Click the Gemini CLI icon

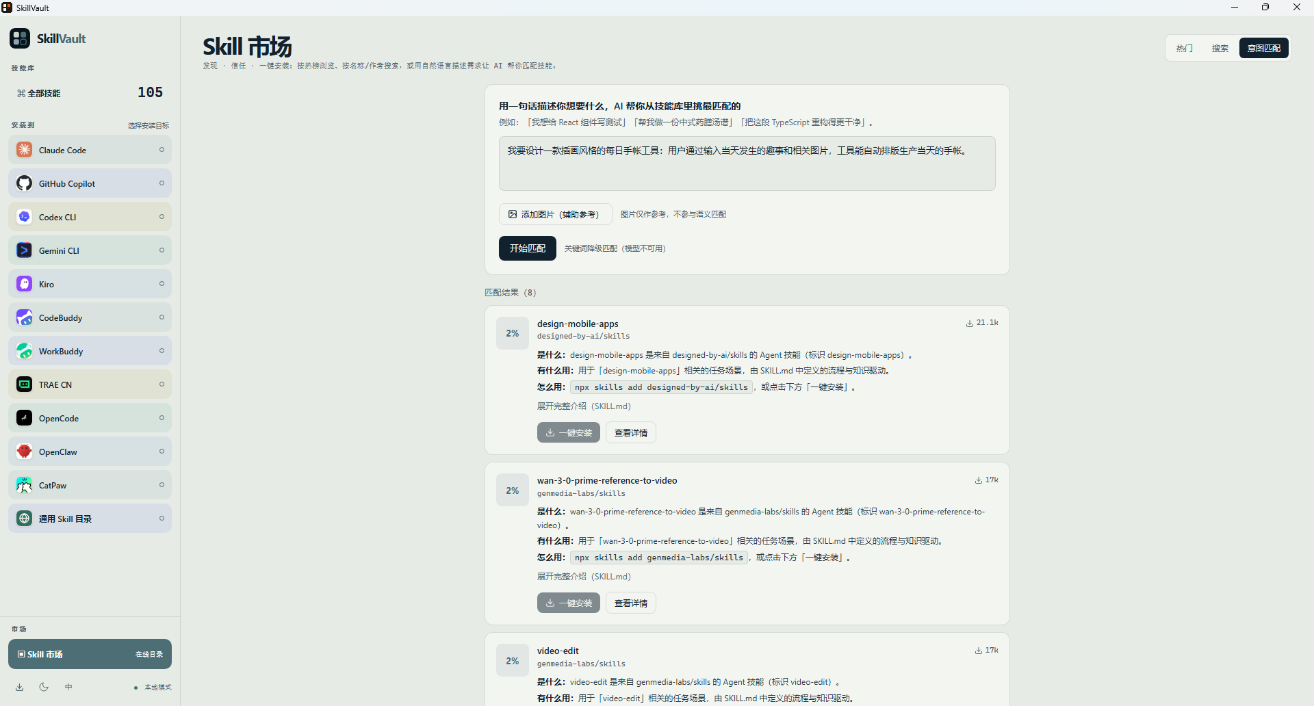[x=25, y=250]
